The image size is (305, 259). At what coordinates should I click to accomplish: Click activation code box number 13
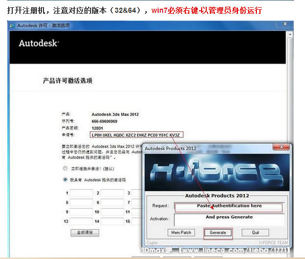(x=81, y=221)
